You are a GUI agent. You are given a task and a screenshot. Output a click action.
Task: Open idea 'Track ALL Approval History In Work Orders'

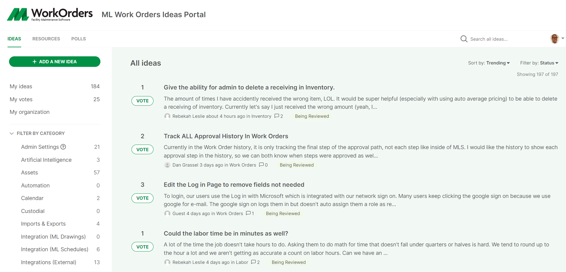tap(226, 136)
